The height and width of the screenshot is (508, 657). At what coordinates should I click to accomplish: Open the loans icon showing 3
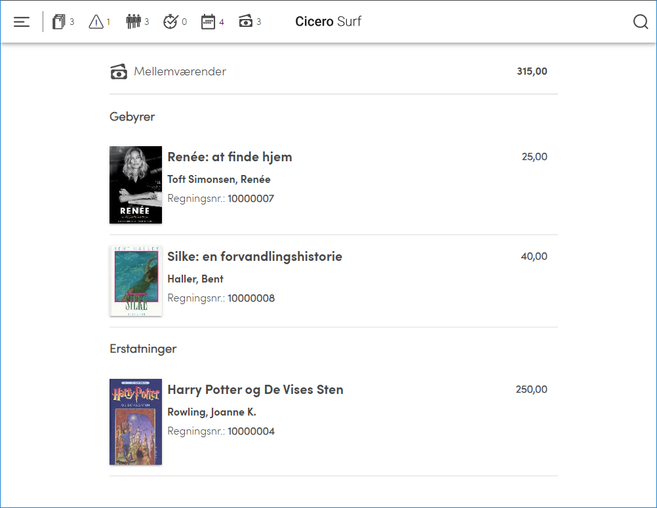point(58,22)
